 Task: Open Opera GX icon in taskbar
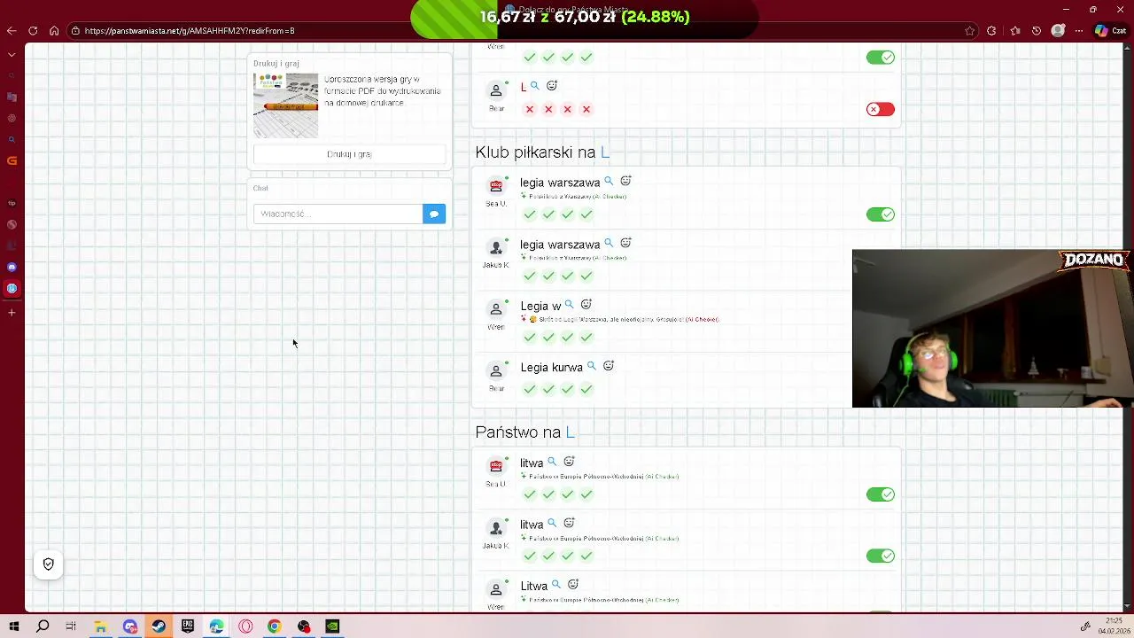pyautogui.click(x=245, y=626)
